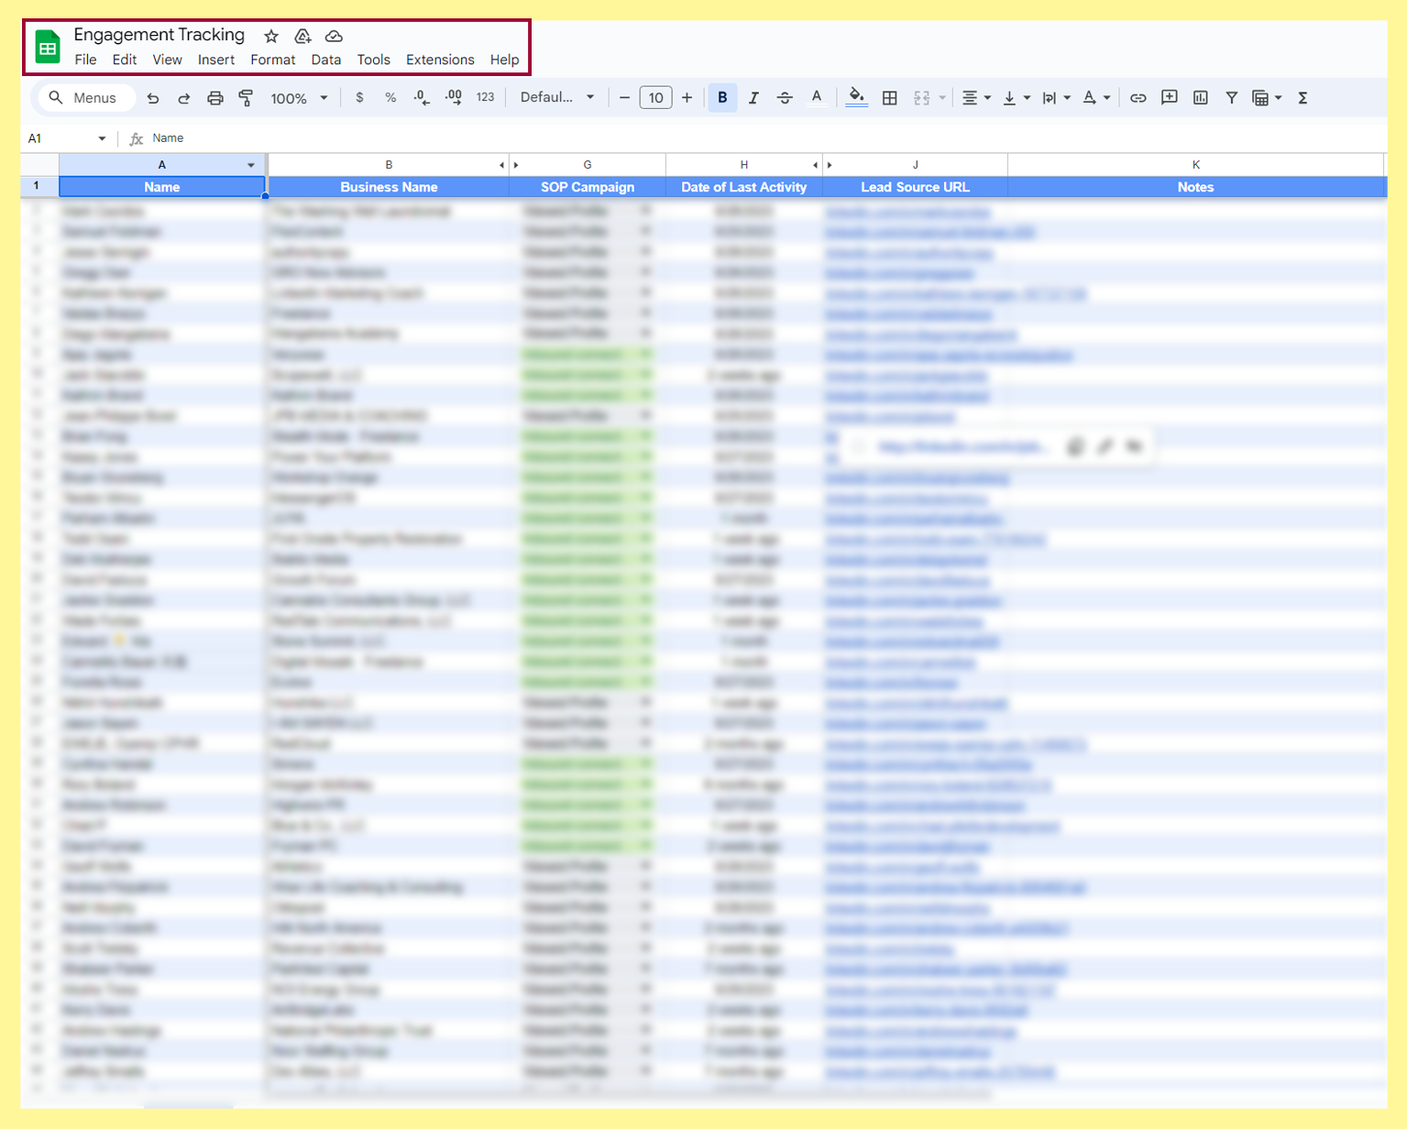Open column A header dropdown arrow

(250, 165)
